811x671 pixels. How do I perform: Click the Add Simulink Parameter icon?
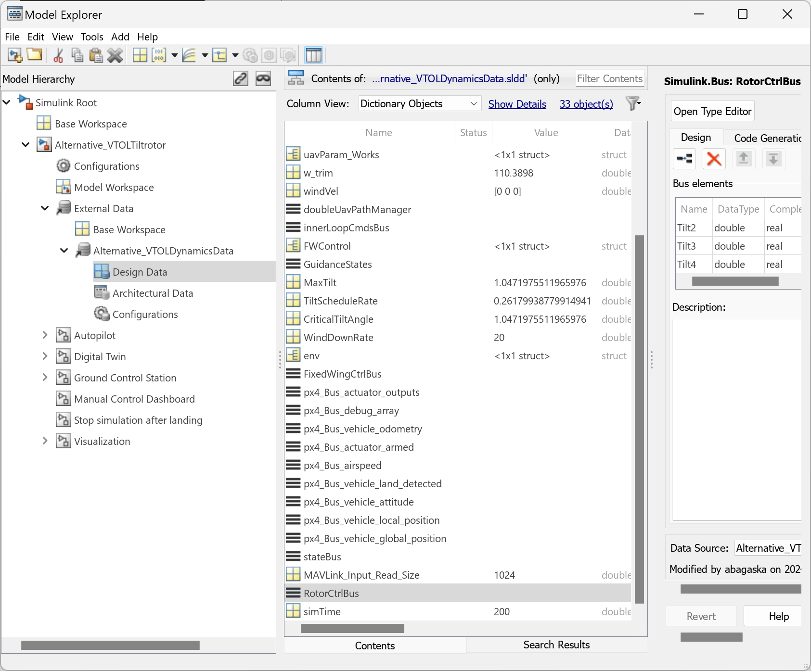[x=158, y=55]
